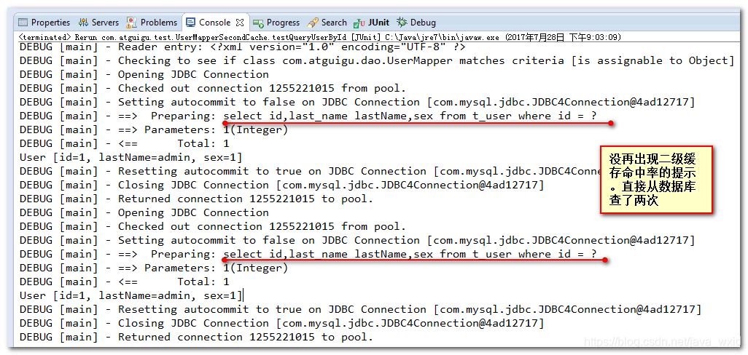Click the 'Reader entry: <?xml version' log line

point(242,47)
